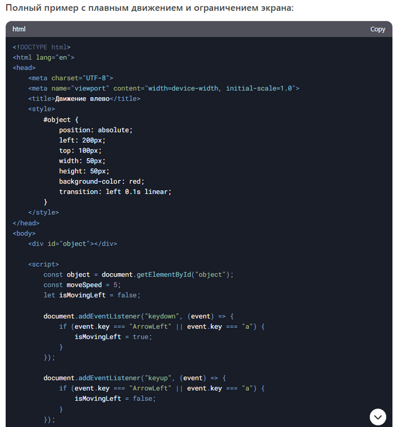Click the 'const object = document.getElementById' line
This screenshot has height=427, width=396.
[x=139, y=275]
